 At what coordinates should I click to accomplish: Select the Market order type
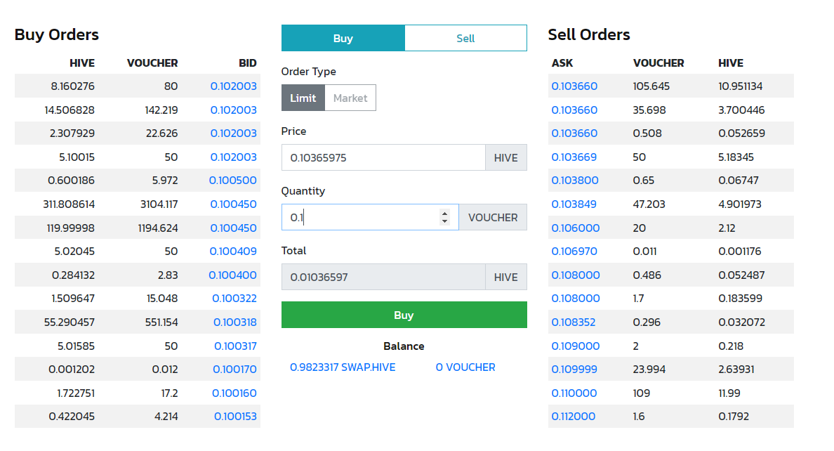350,98
